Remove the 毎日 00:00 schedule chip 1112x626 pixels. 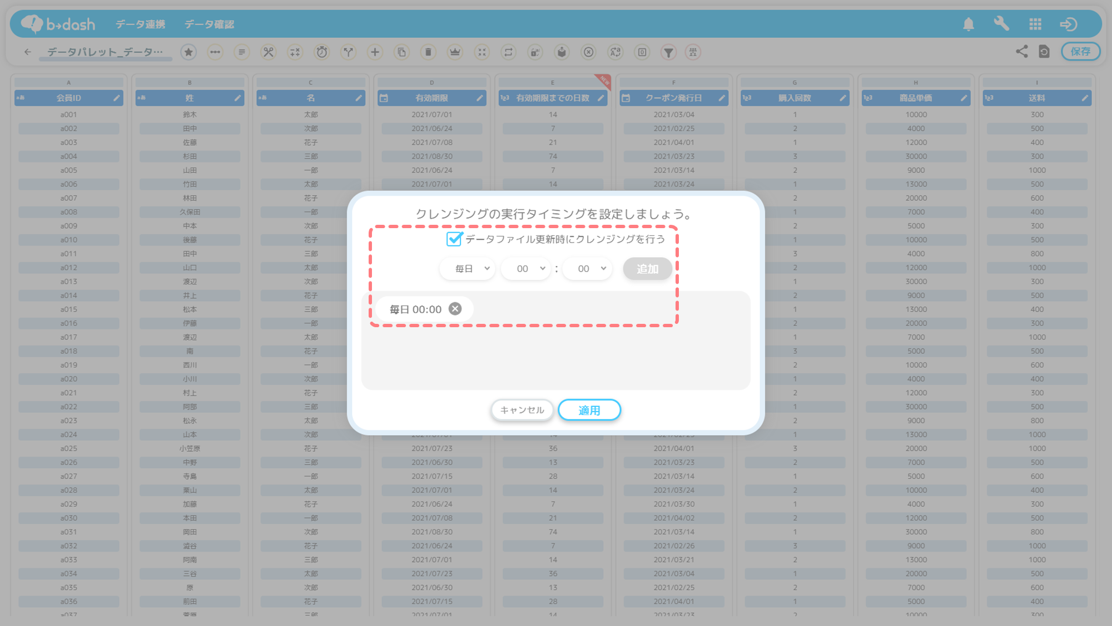click(455, 309)
